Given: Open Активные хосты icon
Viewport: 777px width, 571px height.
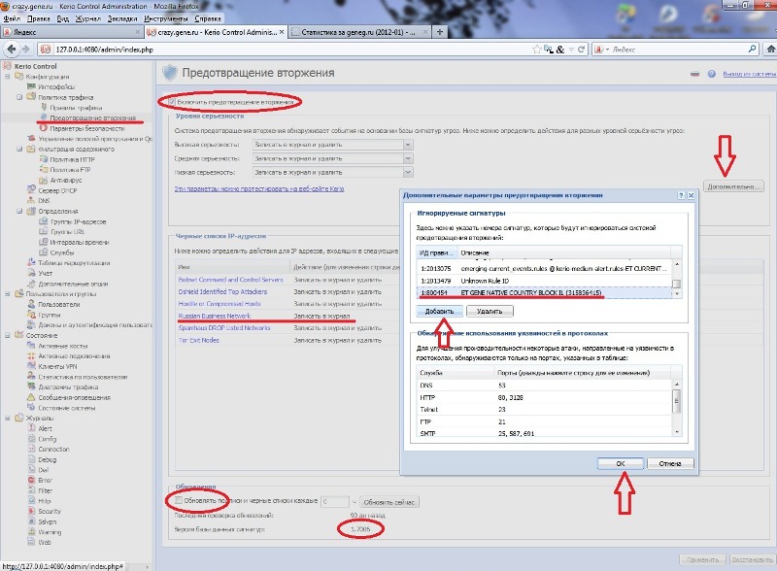Looking at the screenshot, I should coord(31,346).
